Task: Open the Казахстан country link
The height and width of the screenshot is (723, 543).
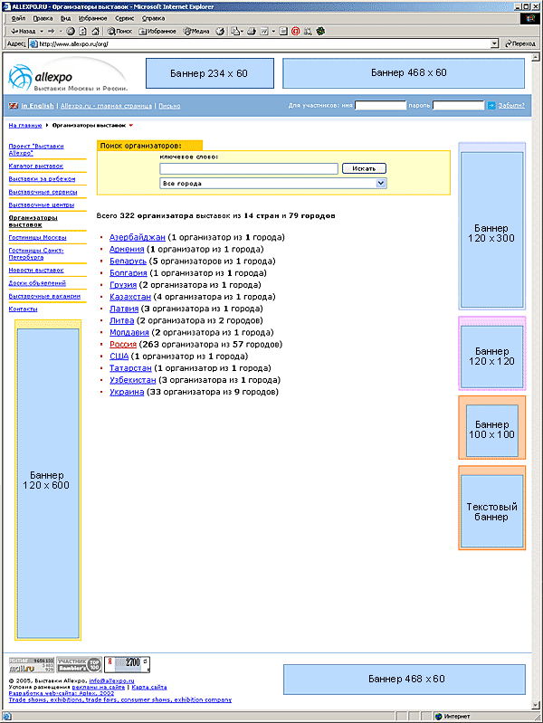Action: pyautogui.click(x=130, y=297)
